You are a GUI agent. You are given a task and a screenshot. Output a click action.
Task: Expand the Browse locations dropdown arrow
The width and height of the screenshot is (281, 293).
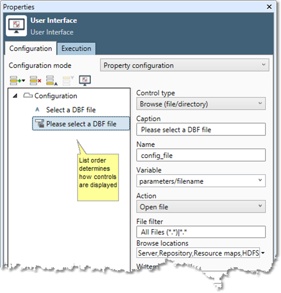pyautogui.click(x=263, y=253)
